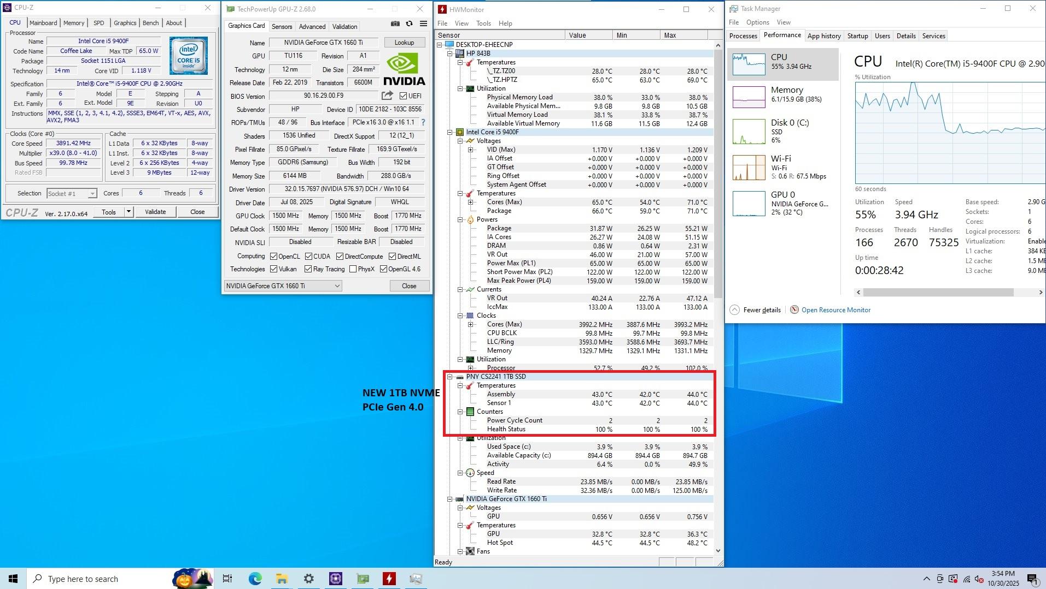Click the Value column header in HWMonitor
This screenshot has width=1046, height=589.
tap(588, 35)
